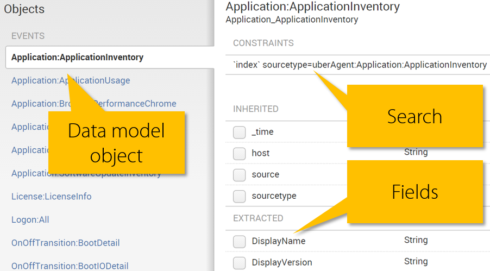Open the OnOffTransition:BootDetail object
The width and height of the screenshot is (490, 271).
[x=65, y=243]
